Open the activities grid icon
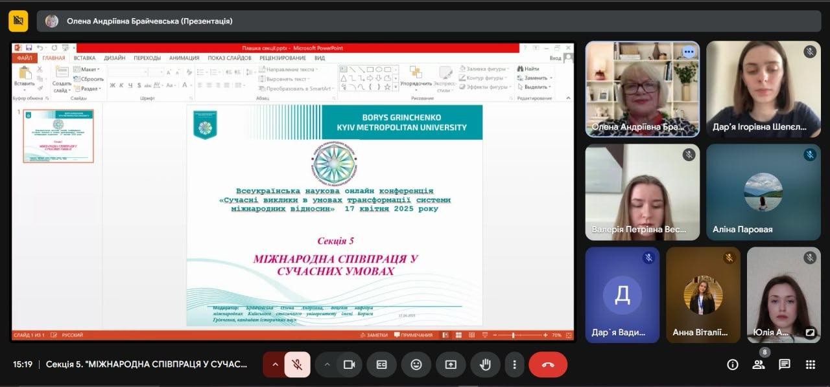The height and width of the screenshot is (387, 830). point(810,364)
